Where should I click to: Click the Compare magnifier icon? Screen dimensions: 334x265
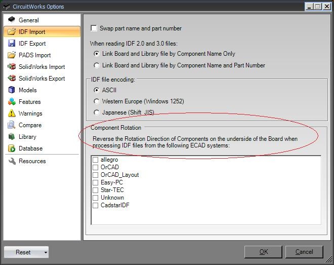(x=12, y=125)
